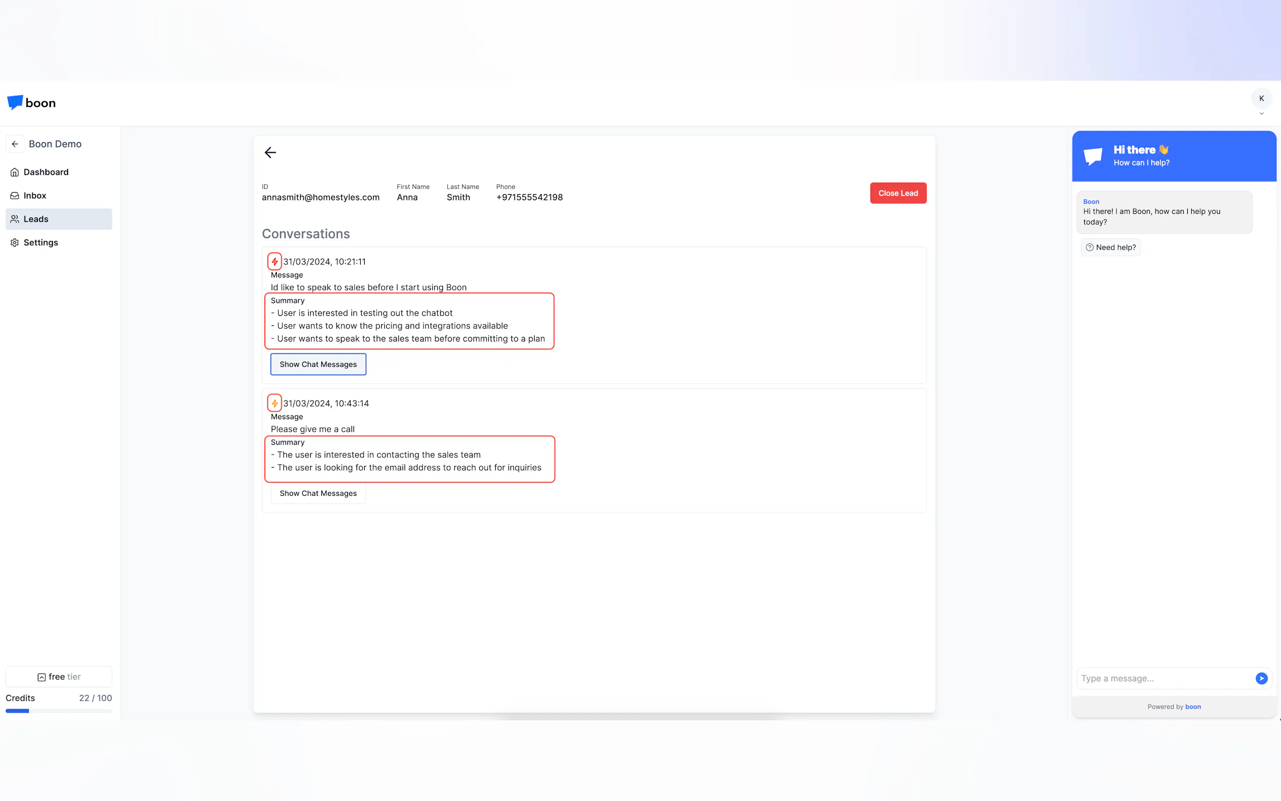
Task: Click the free tier plan icon
Action: coord(41,677)
